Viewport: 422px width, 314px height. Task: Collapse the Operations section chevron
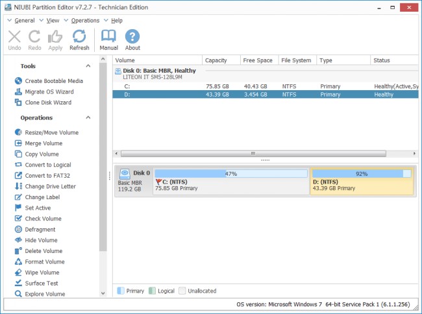click(x=88, y=117)
